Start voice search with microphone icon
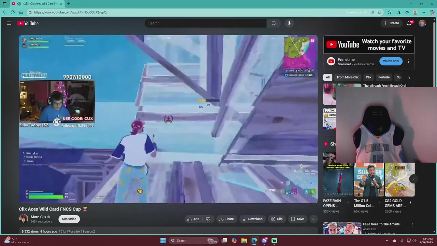437x246 pixels. click(289, 23)
